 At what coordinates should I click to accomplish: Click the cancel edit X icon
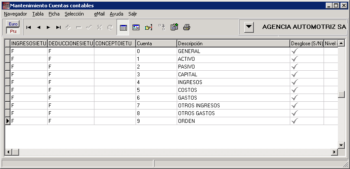[99, 27]
